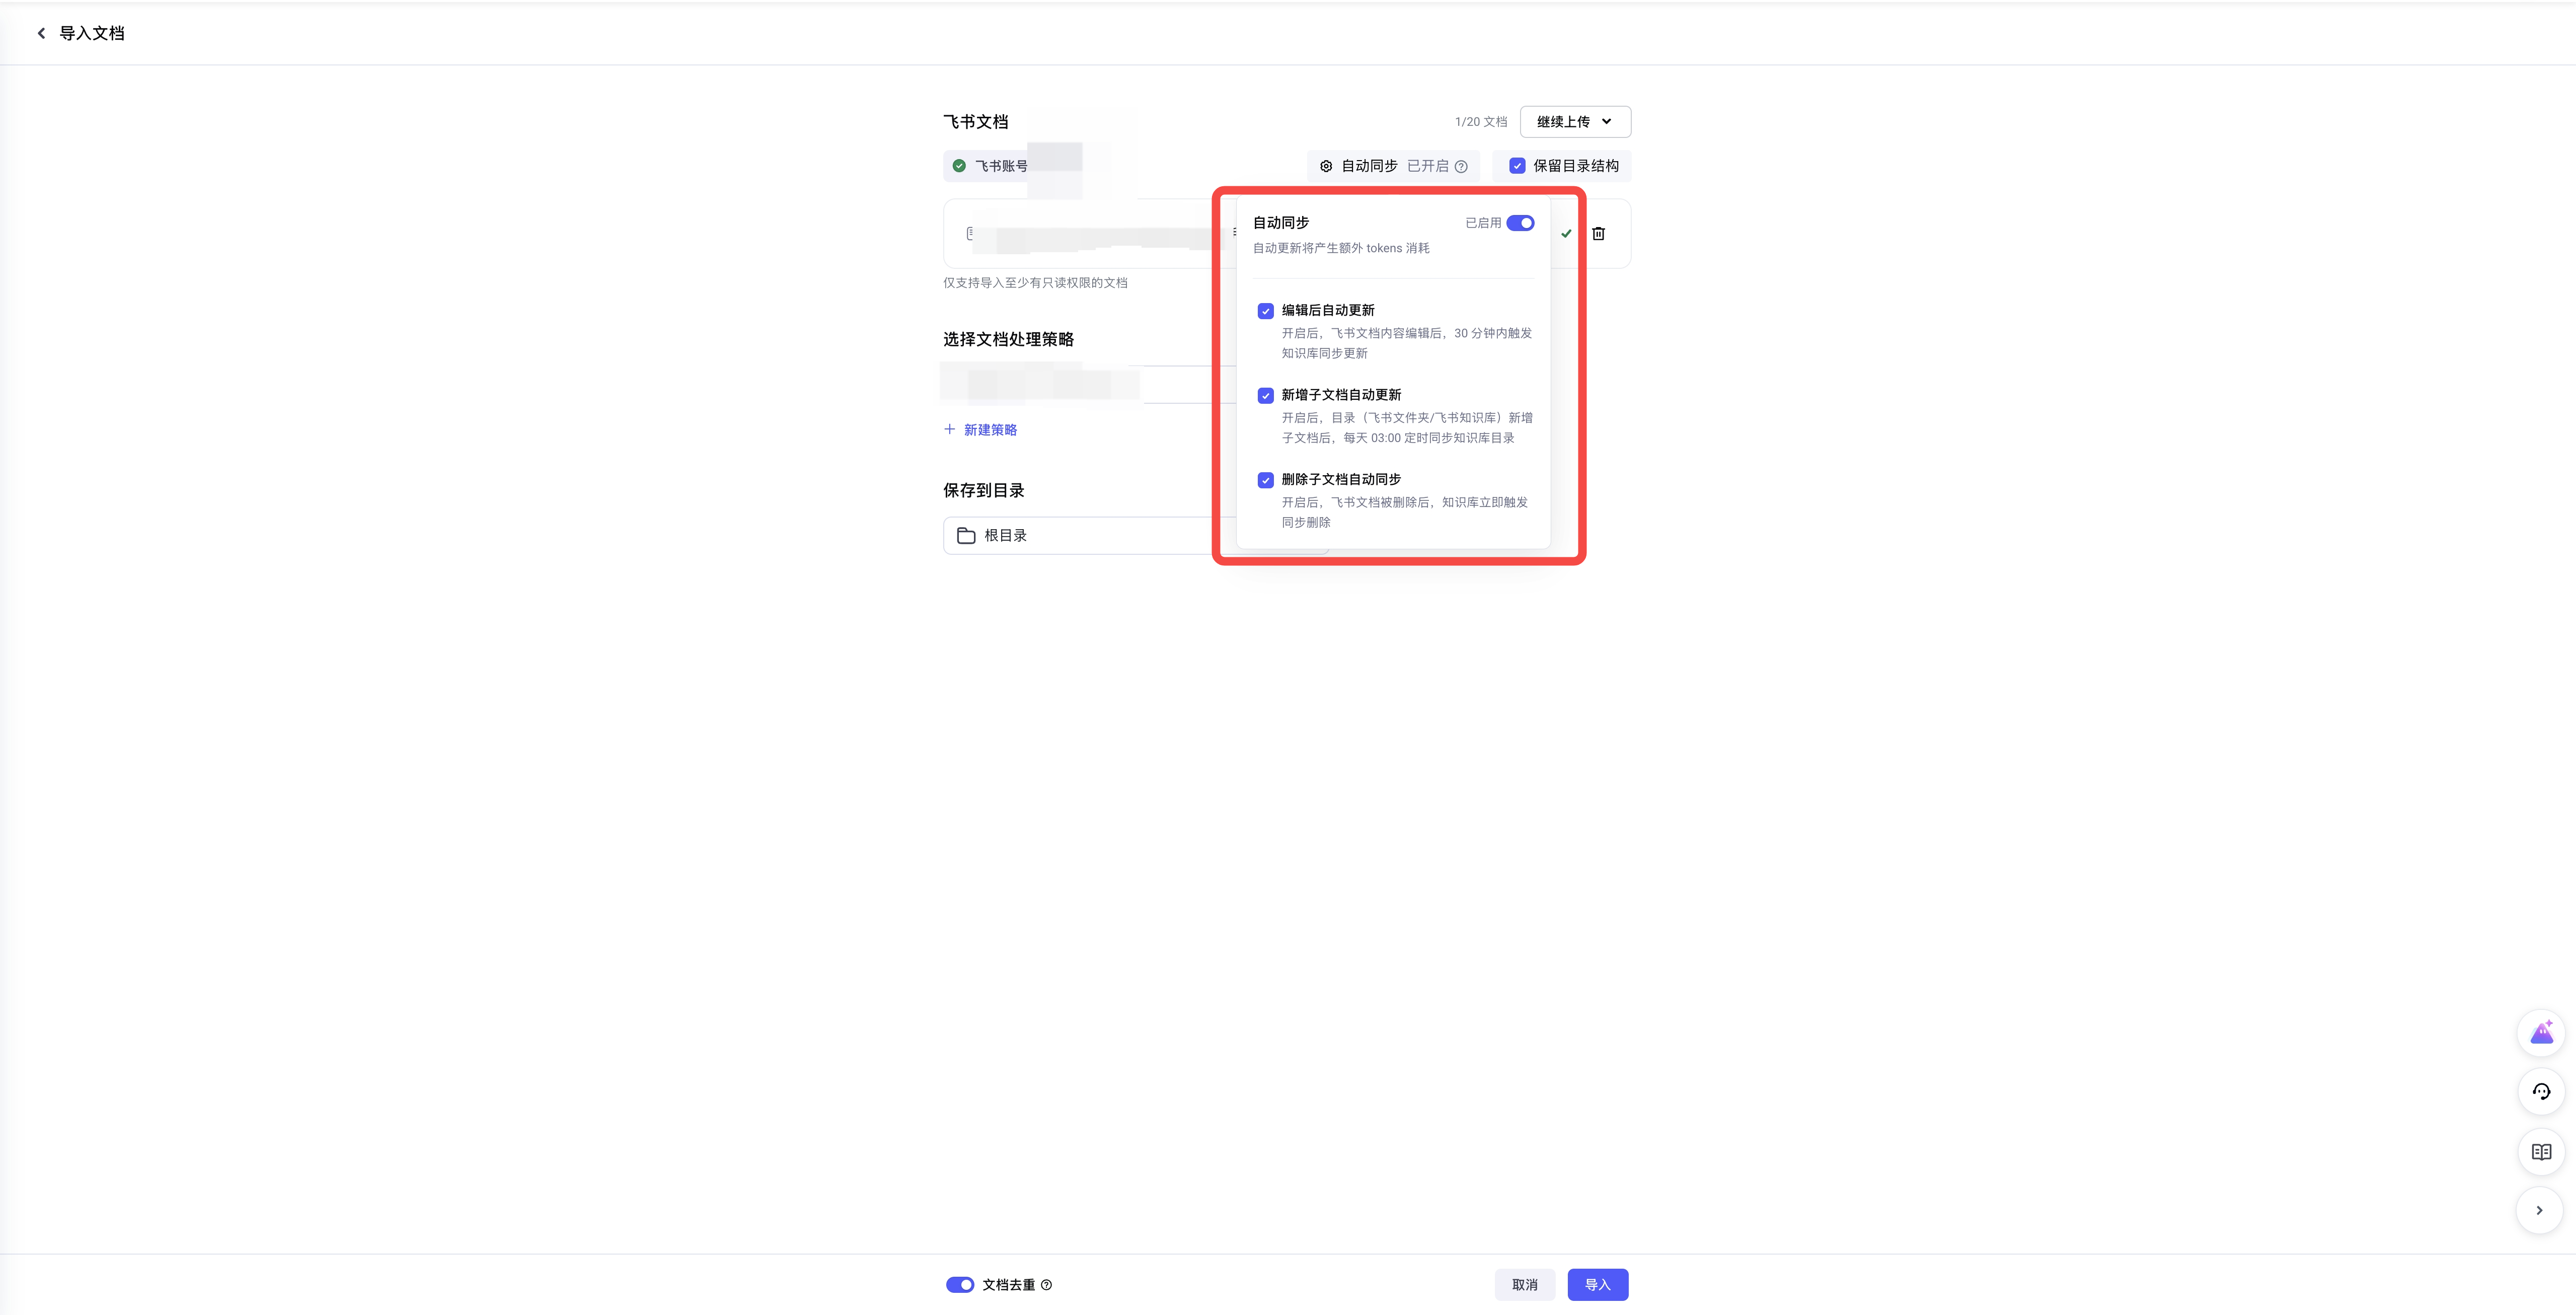Click the green 飞书账号 verified icon
Viewport: 2576px width, 1315px height.
[x=959, y=166]
